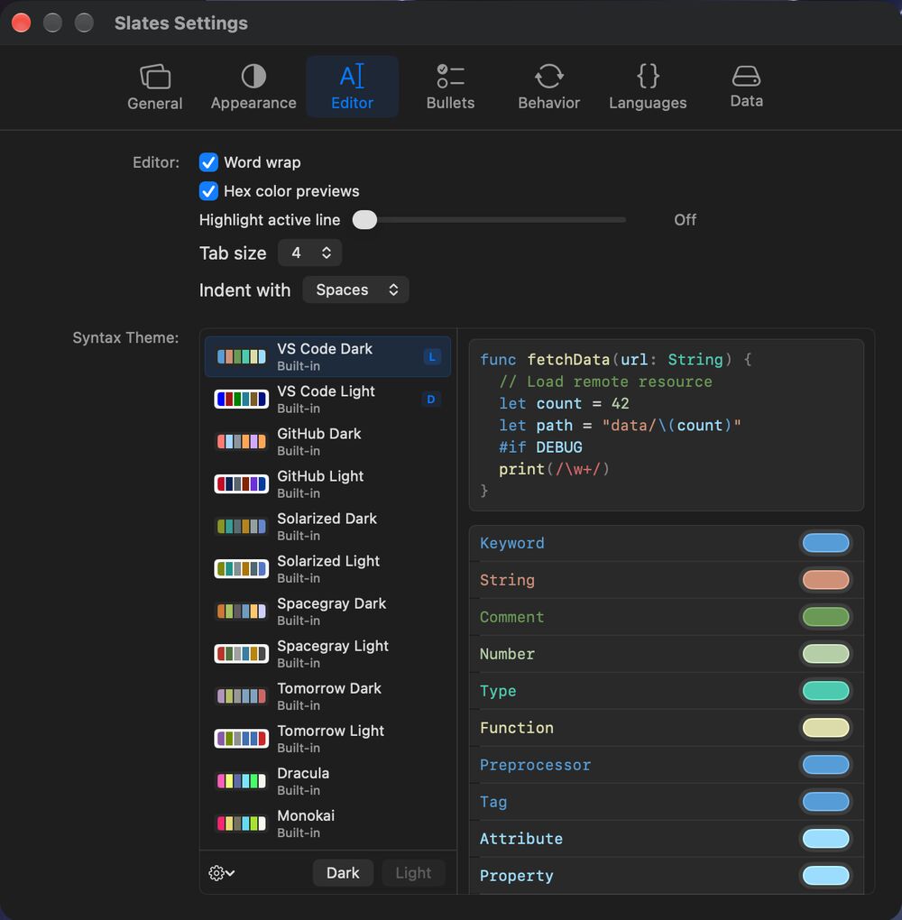Open the Attribute color swatch
The image size is (902, 920).
click(825, 839)
